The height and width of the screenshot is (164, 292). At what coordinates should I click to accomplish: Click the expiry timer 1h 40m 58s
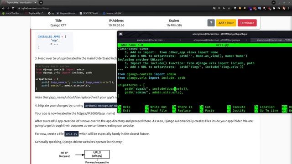click(174, 25)
